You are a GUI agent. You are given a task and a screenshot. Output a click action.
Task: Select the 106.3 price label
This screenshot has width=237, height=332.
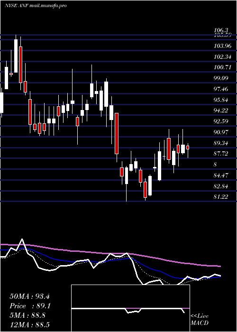(x=221, y=31)
